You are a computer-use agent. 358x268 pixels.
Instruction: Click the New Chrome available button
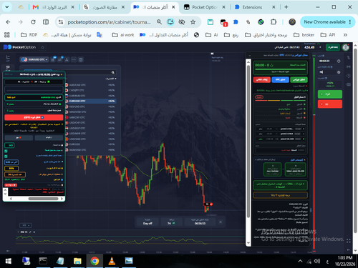tap(327, 22)
